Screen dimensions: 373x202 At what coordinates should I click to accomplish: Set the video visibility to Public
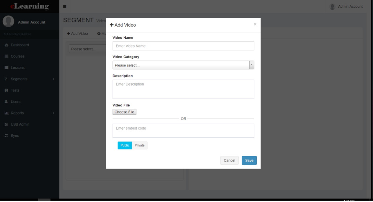click(125, 145)
